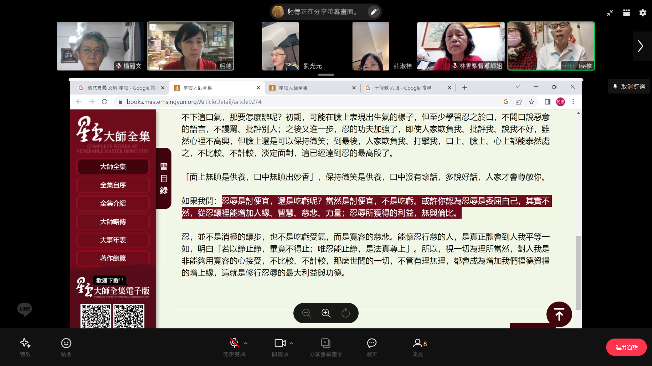Click the pencil annotate icon at top

click(374, 12)
